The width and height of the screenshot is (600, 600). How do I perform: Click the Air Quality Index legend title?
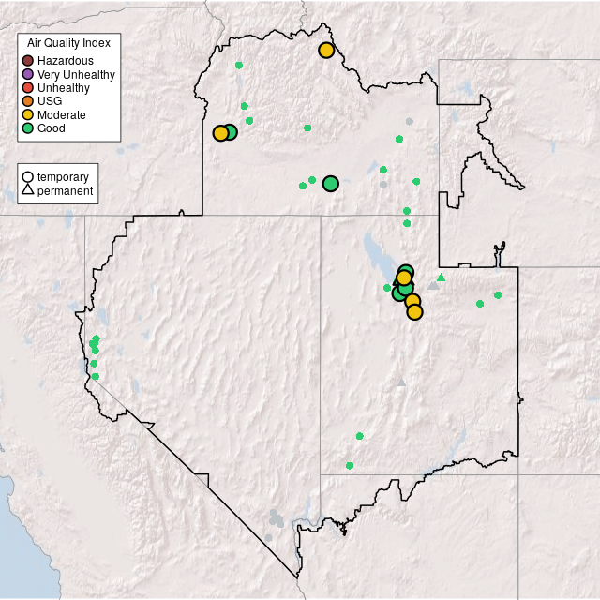tap(69, 43)
